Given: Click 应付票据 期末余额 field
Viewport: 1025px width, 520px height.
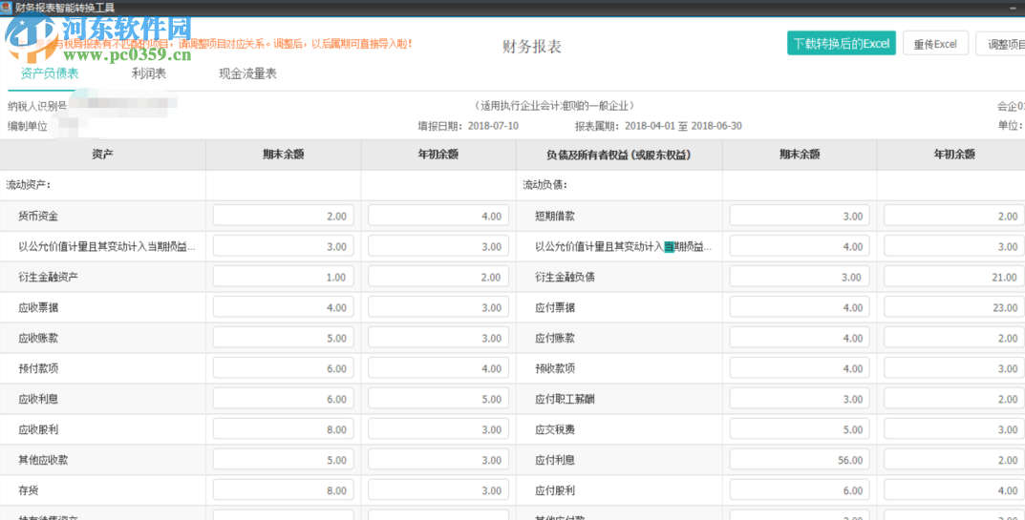Looking at the screenshot, I should (x=800, y=307).
